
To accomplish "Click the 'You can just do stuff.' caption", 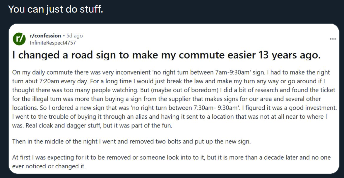I will click(56, 9).
